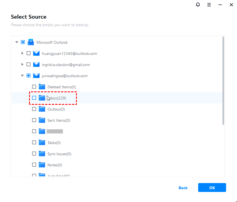The height and width of the screenshot is (202, 237).
Task: Collapse the Microsoft Outlook root node
Action: (17, 42)
